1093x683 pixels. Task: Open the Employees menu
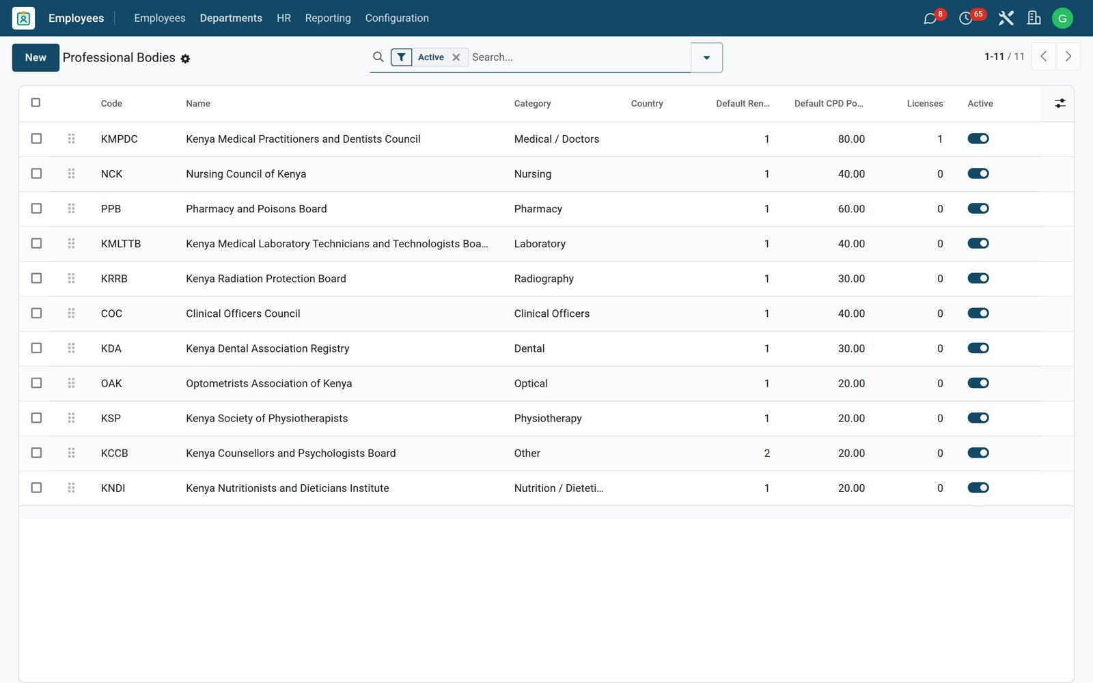[x=160, y=18]
